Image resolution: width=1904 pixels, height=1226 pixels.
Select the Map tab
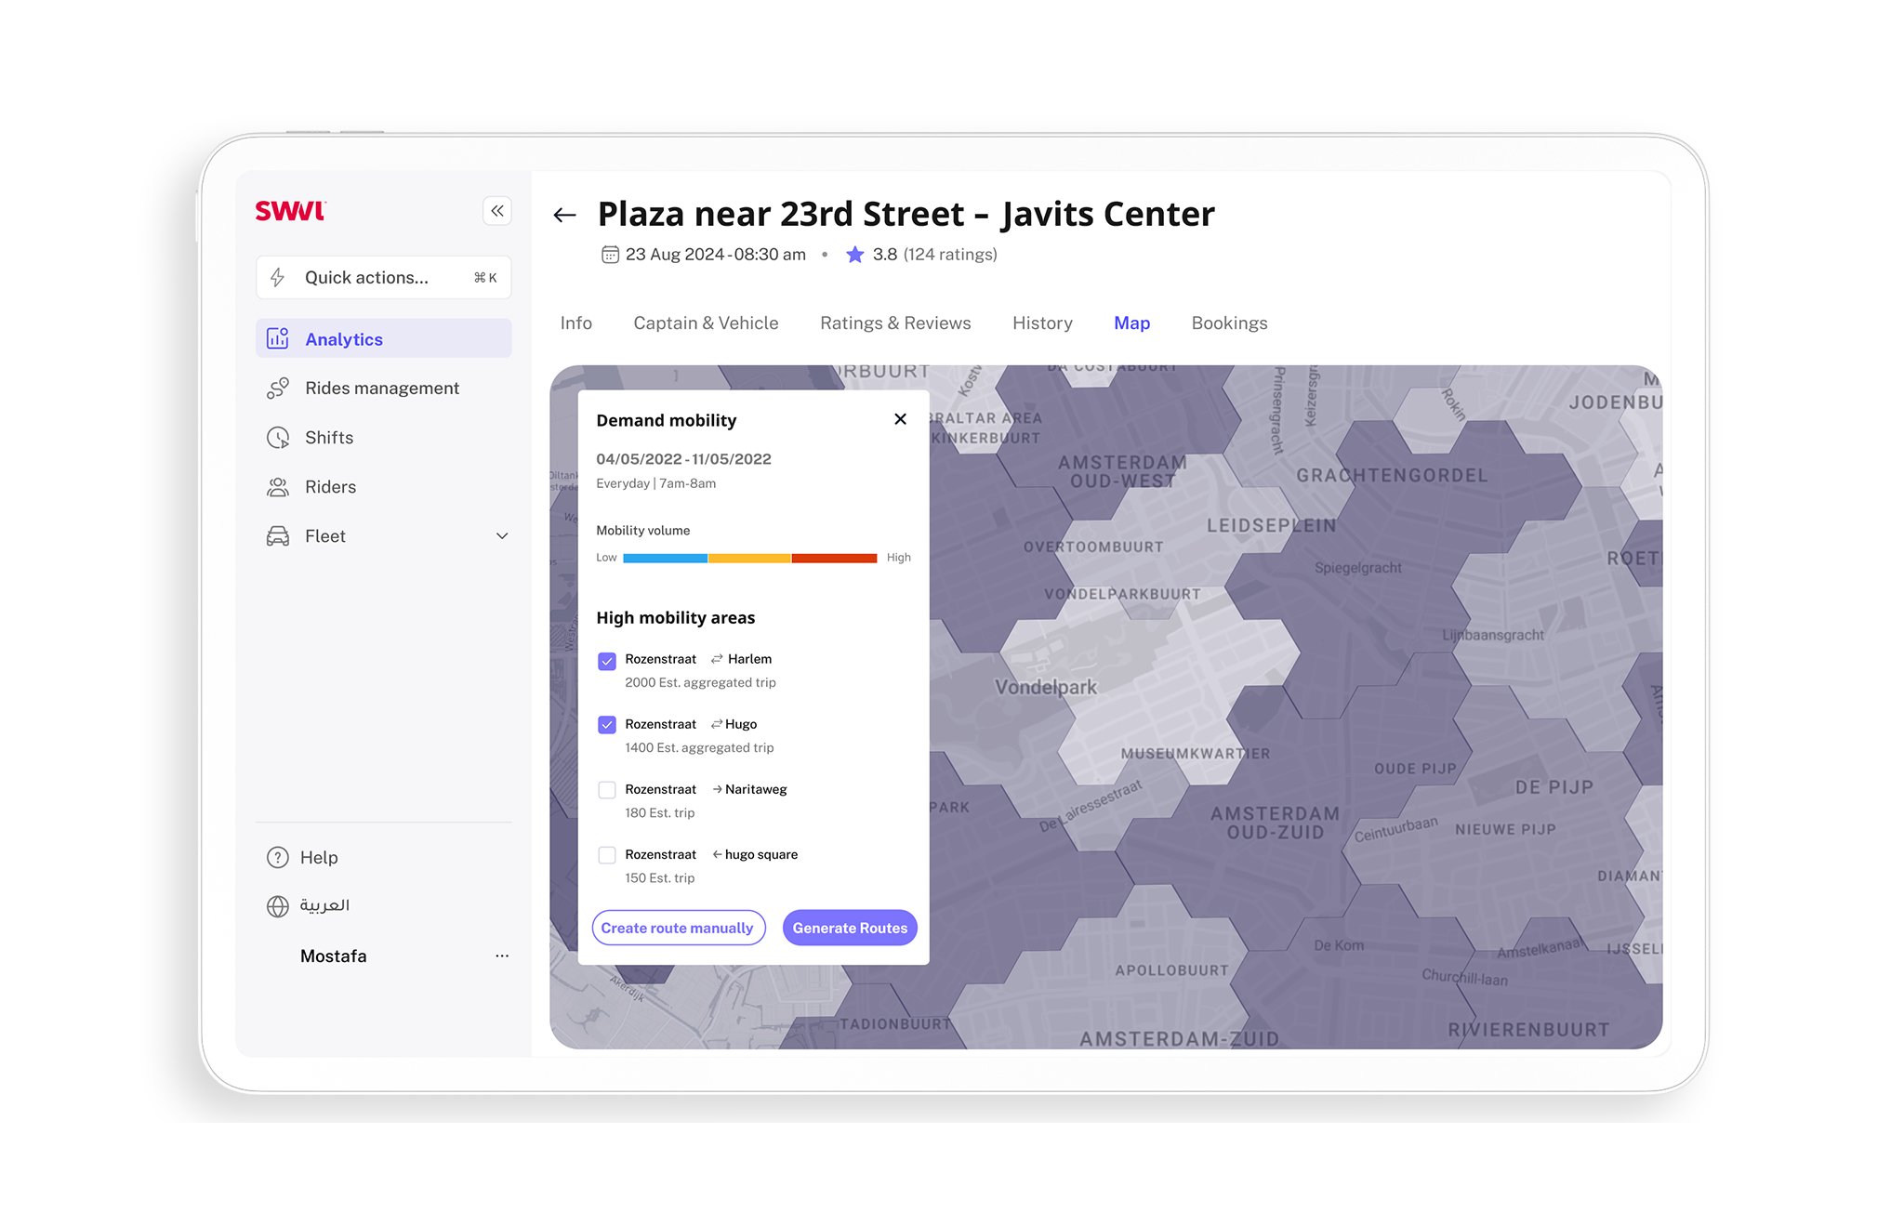tap(1131, 323)
